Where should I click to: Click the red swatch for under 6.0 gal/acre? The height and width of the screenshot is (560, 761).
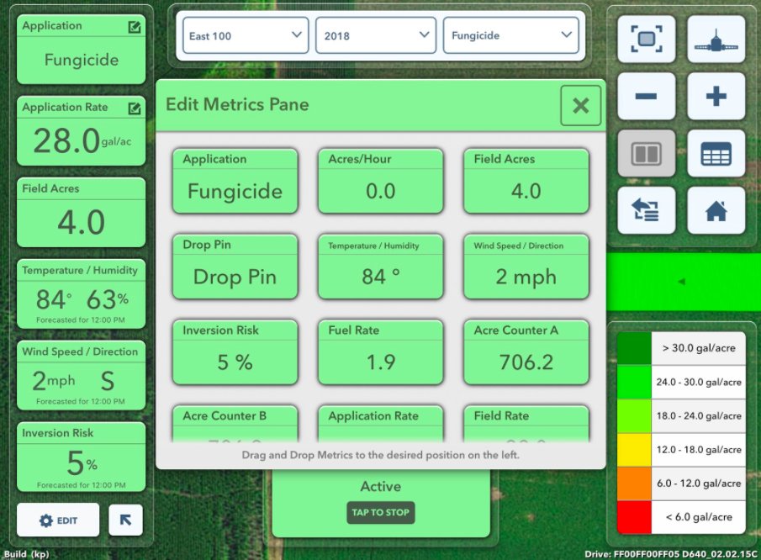[632, 516]
